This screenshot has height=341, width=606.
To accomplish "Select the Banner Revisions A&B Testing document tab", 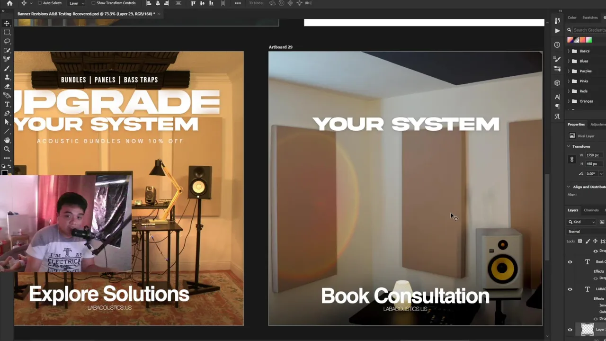I will (x=86, y=14).
